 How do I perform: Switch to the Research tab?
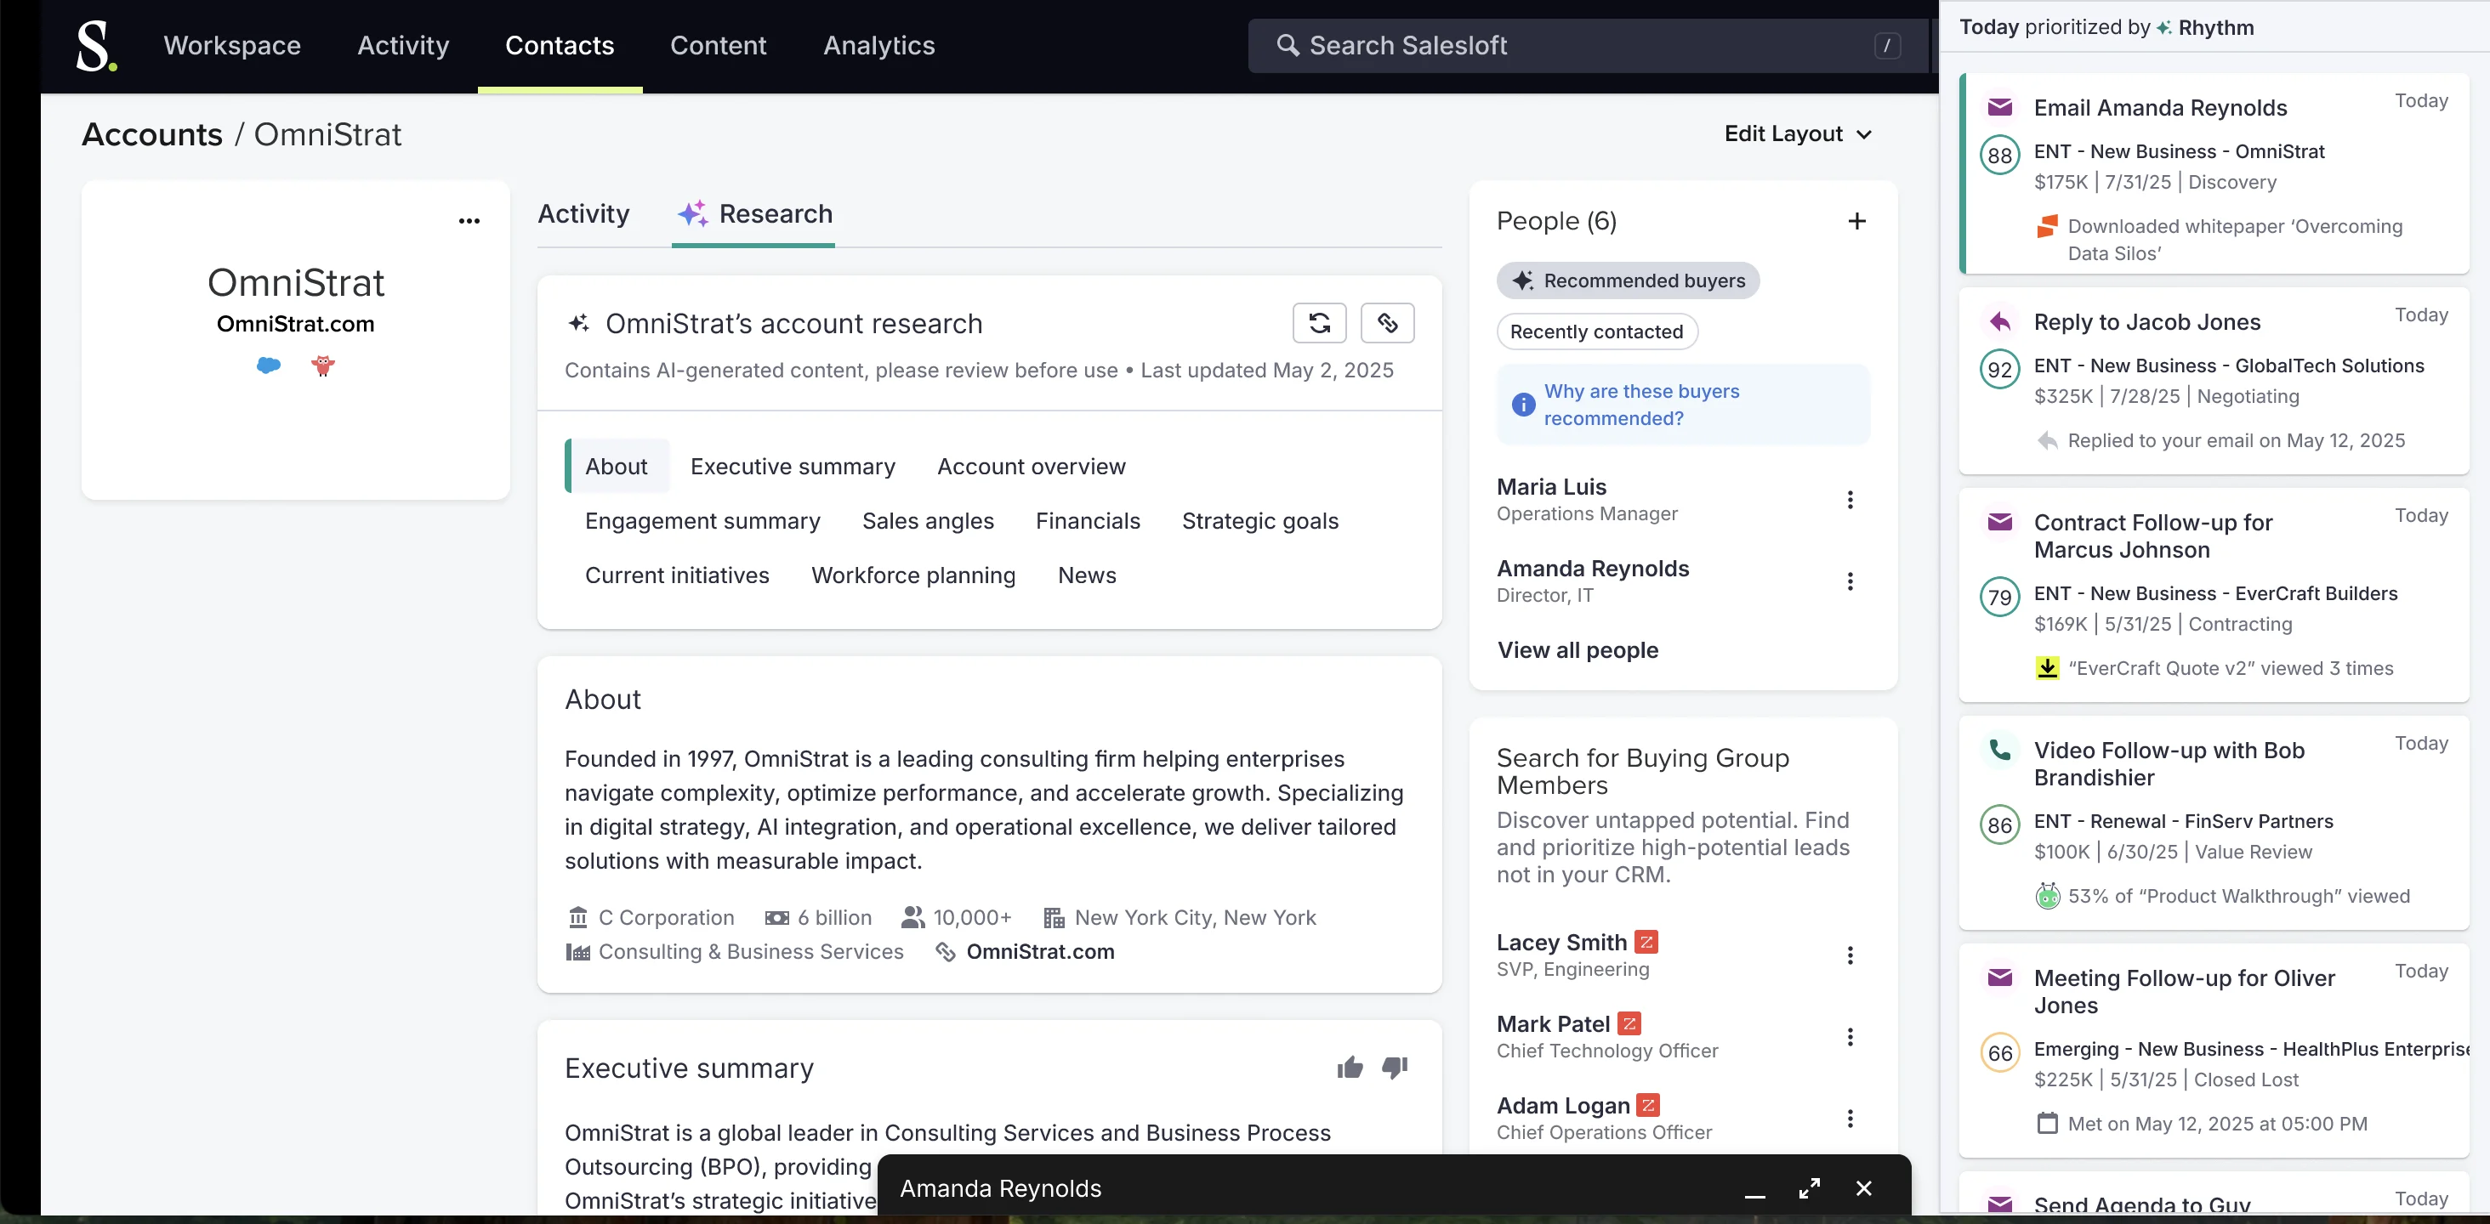[754, 213]
